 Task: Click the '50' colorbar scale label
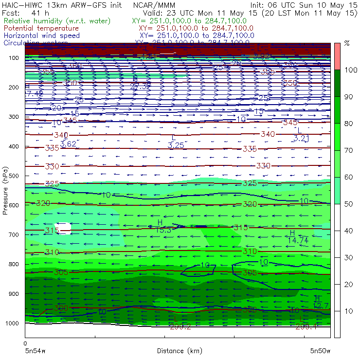[348, 204]
